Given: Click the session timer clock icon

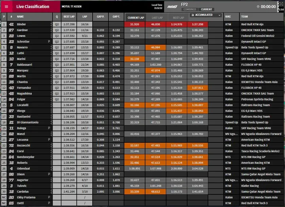Looking at the screenshot, I should tap(258, 7).
